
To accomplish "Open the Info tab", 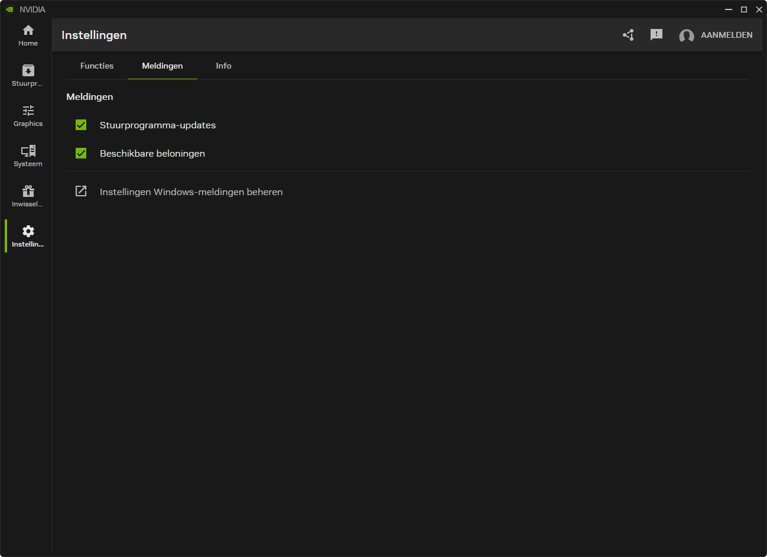I will [223, 66].
